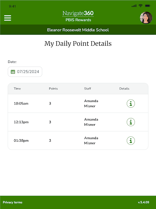Click the Staff column header
The height and width of the screenshot is (209, 156).
tap(87, 89)
